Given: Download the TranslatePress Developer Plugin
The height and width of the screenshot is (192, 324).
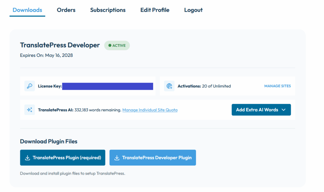Looking at the screenshot, I should [x=153, y=158].
